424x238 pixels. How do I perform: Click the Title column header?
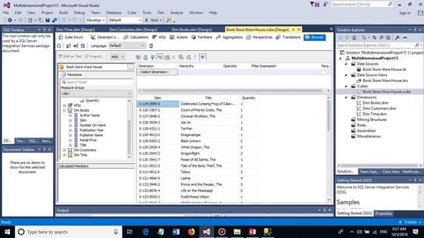(208, 98)
